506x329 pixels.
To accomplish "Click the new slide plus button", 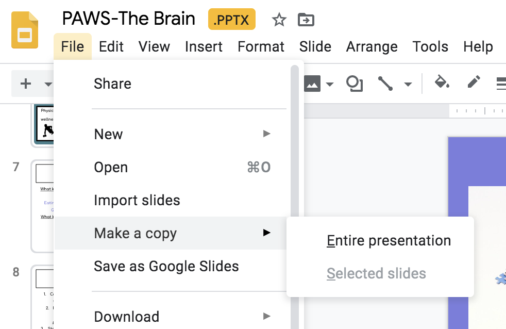I will click(x=26, y=84).
